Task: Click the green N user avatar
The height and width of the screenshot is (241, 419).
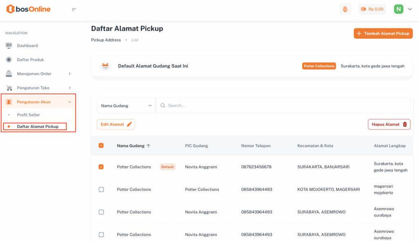Action: click(x=398, y=9)
